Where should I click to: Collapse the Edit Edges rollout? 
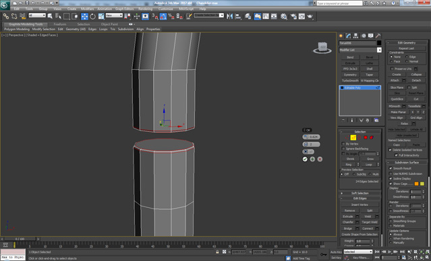[x=360, y=198]
